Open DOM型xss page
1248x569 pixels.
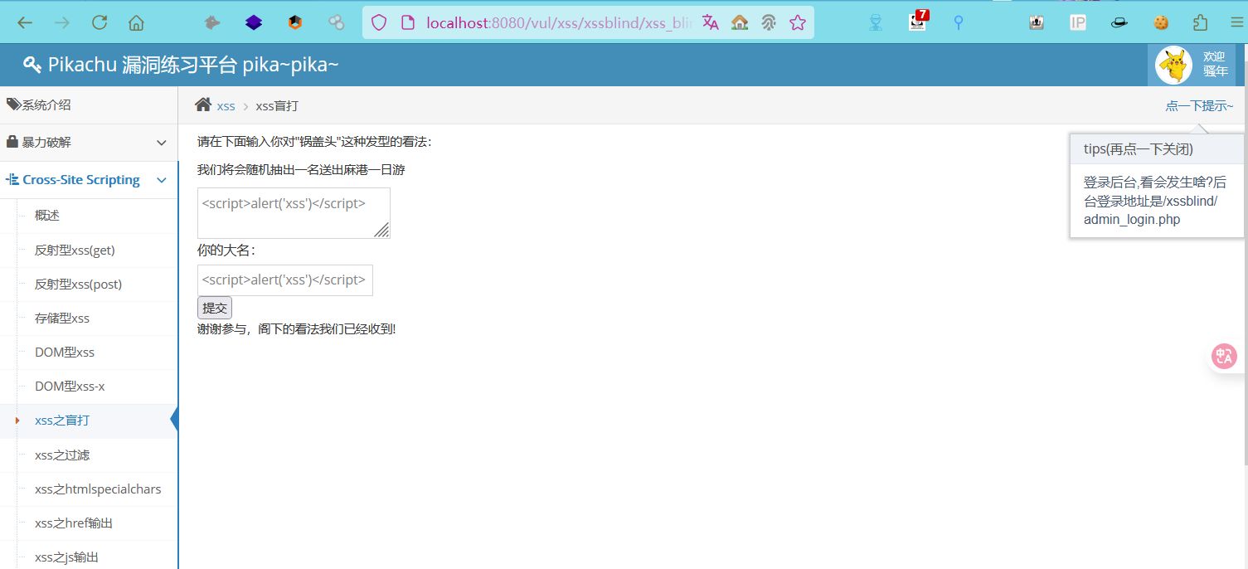[x=65, y=352]
